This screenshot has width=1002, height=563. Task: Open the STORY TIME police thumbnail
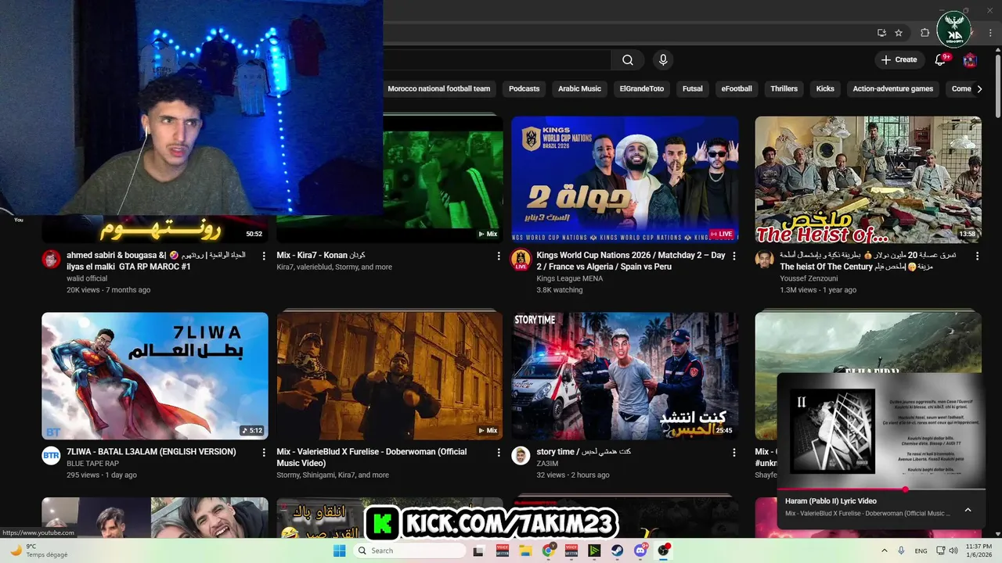(625, 376)
